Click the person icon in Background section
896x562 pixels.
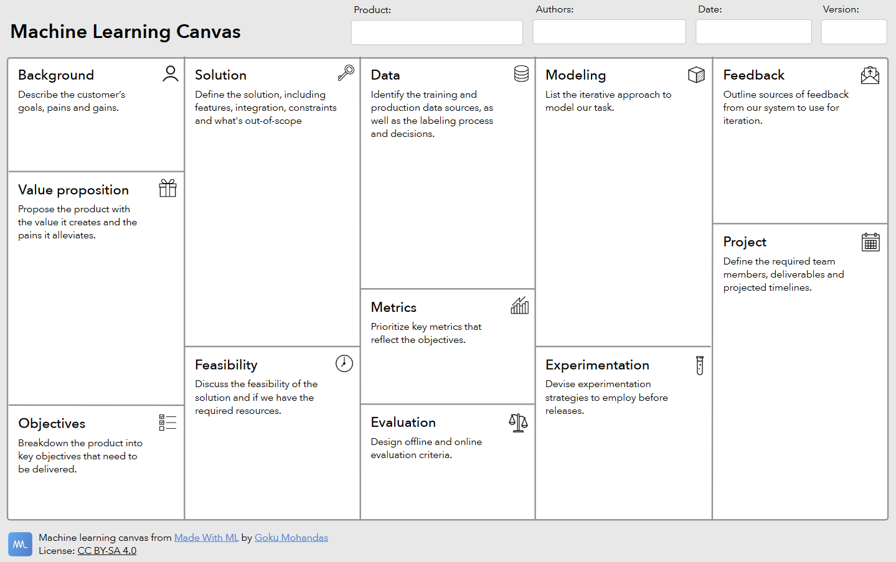pyautogui.click(x=170, y=74)
